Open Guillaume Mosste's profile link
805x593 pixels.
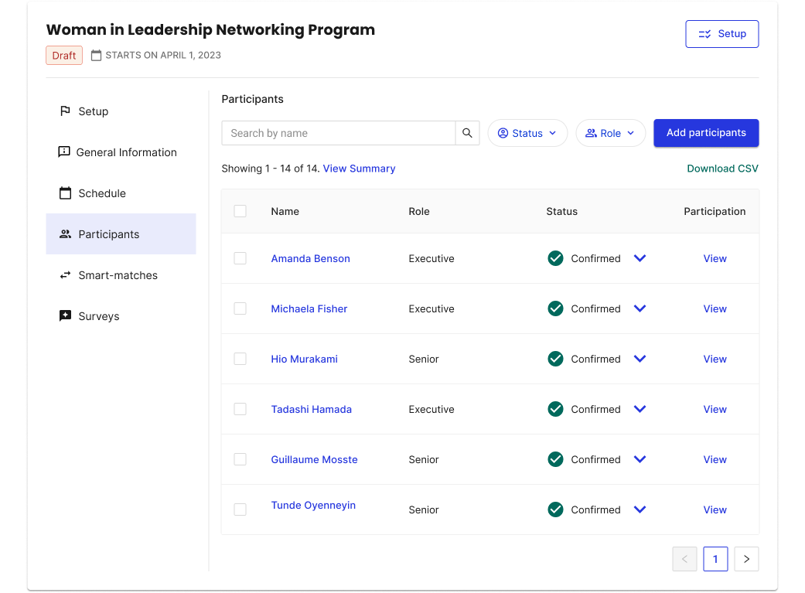314,459
